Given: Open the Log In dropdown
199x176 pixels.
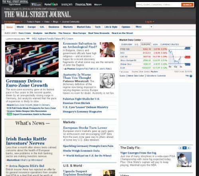Looking at the screenshot, I should [150, 22].
